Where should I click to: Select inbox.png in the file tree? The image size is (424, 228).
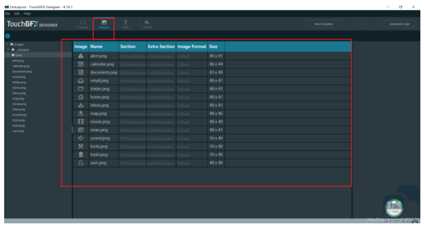(x=19, y=93)
